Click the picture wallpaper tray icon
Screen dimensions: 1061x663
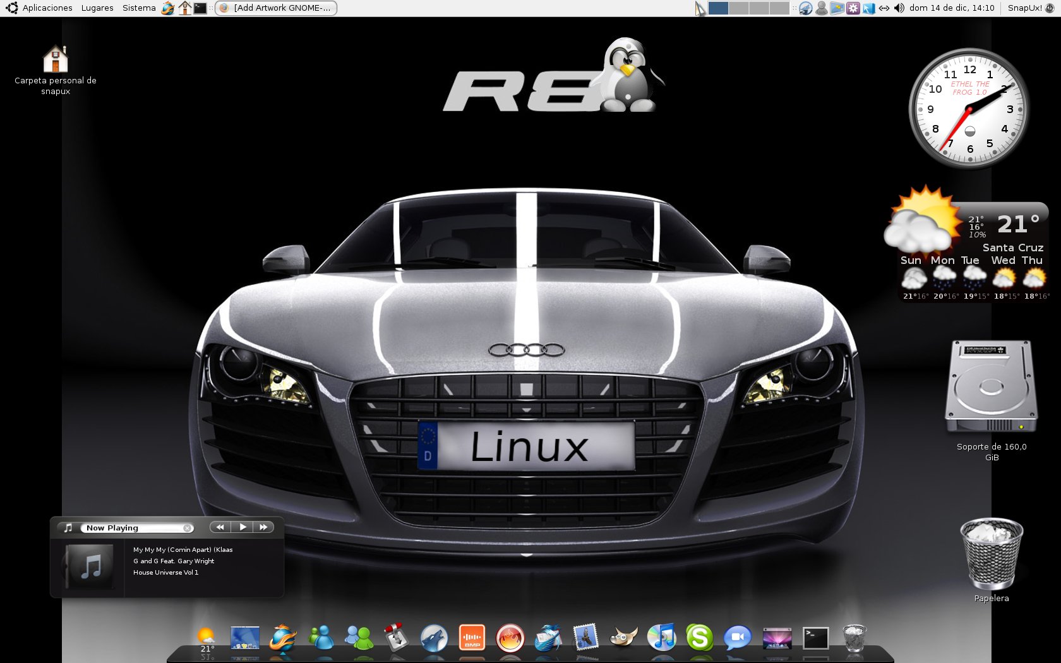(837, 8)
